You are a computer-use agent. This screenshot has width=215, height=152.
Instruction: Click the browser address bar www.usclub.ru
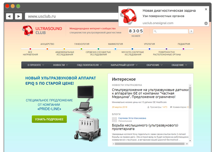pos(72,16)
